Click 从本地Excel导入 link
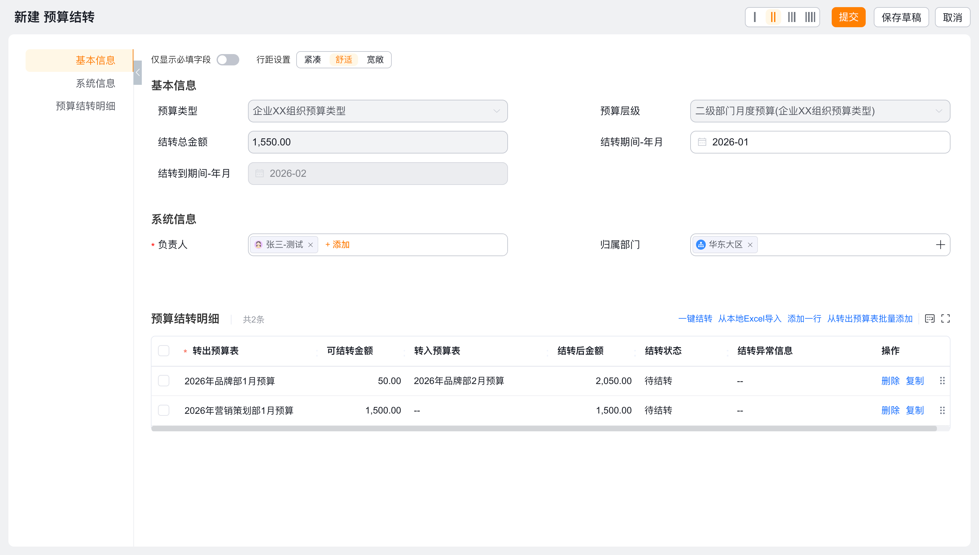Viewport: 979px width, 555px height. coord(749,319)
